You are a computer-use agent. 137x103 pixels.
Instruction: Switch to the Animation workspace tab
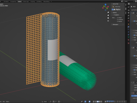coord(6,2)
